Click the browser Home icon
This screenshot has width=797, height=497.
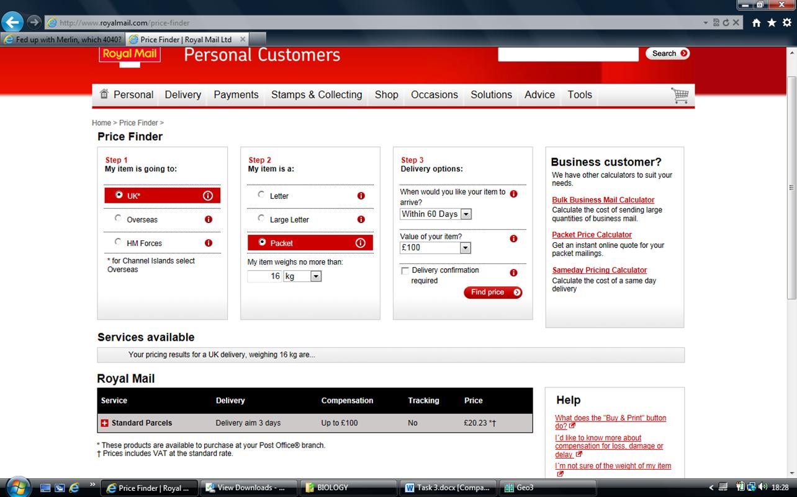(x=756, y=22)
